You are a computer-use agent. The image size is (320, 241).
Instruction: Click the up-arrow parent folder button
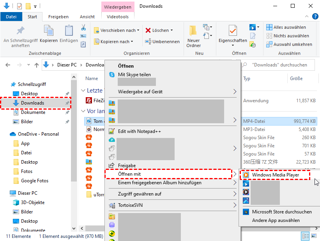coord(37,65)
